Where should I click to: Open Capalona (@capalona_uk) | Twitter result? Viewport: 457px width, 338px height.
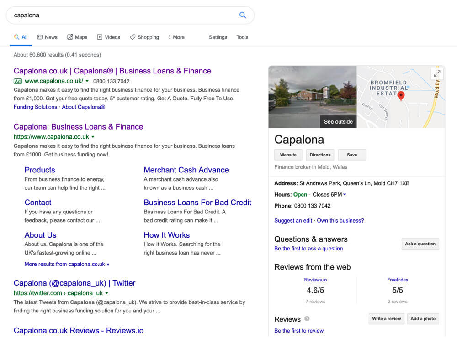coord(74,283)
